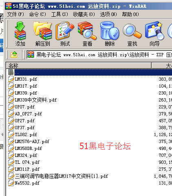Select LM2576-ADJ.pdf file entry
The width and height of the screenshot is (172, 196).
click(x=32, y=141)
